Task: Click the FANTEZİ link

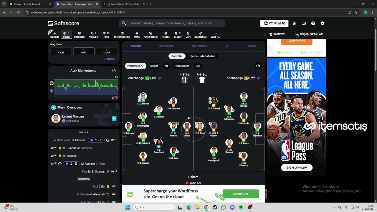Action: (276, 34)
